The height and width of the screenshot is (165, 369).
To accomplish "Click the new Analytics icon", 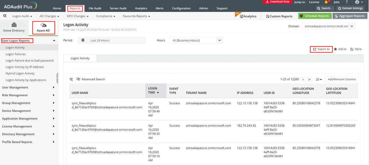I will click(x=248, y=16).
